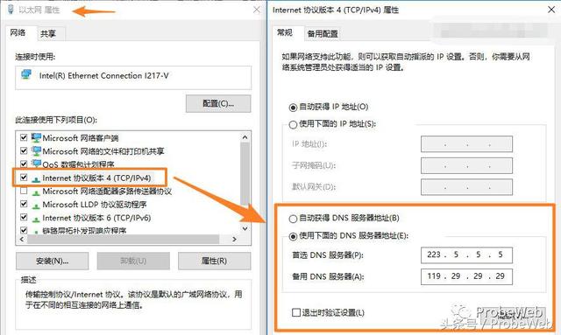Click the Ethernet adapter icon beside Intel(R) Ethernet Connection

click(26, 74)
